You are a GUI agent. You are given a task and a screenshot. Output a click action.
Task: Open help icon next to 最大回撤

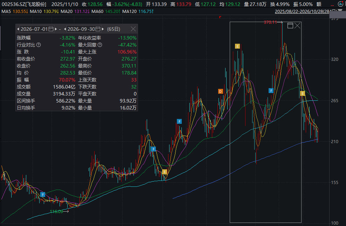100,45
